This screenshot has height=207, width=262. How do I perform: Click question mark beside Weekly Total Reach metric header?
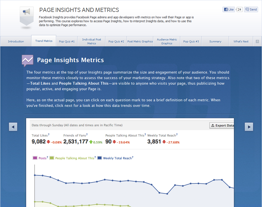[177, 134]
